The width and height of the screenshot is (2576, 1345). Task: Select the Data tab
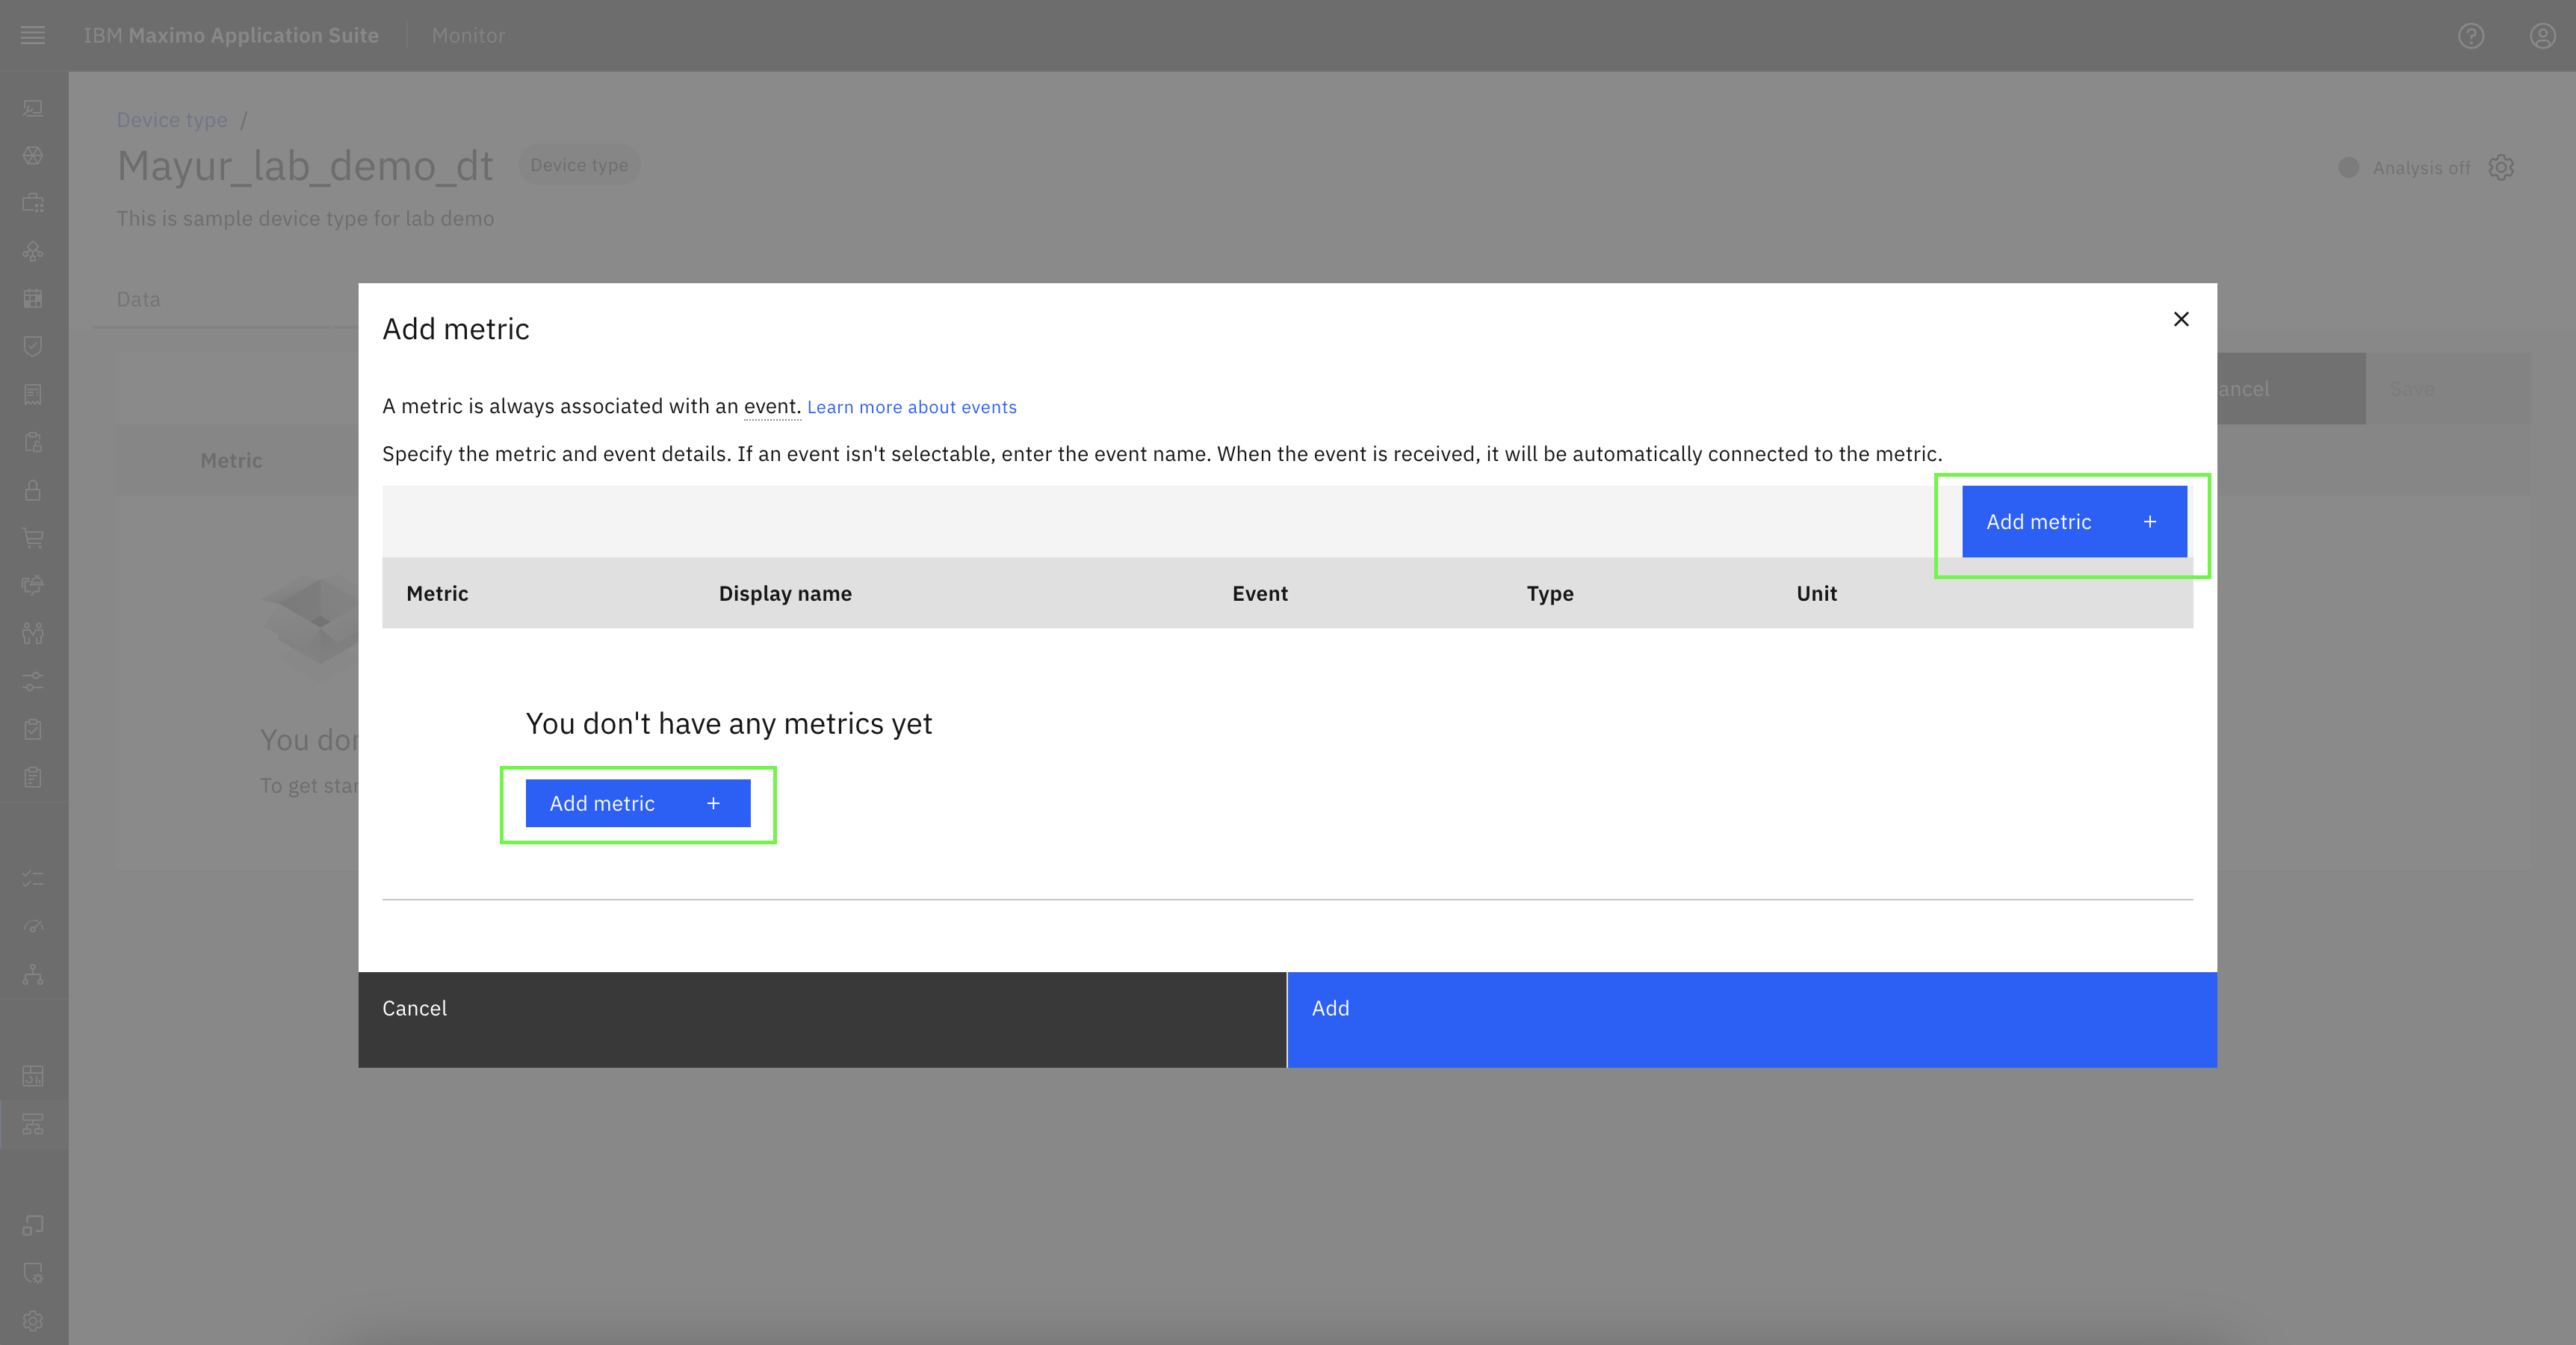[x=138, y=299]
